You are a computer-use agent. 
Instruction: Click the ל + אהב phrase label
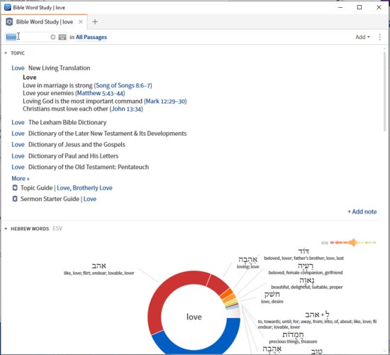click(x=317, y=315)
